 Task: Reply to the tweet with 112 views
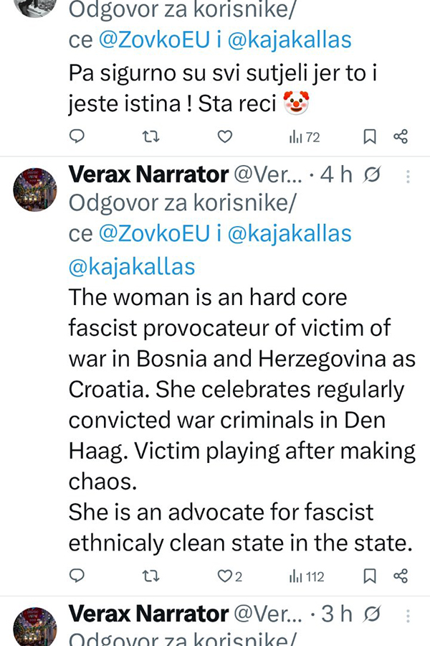(x=78, y=576)
